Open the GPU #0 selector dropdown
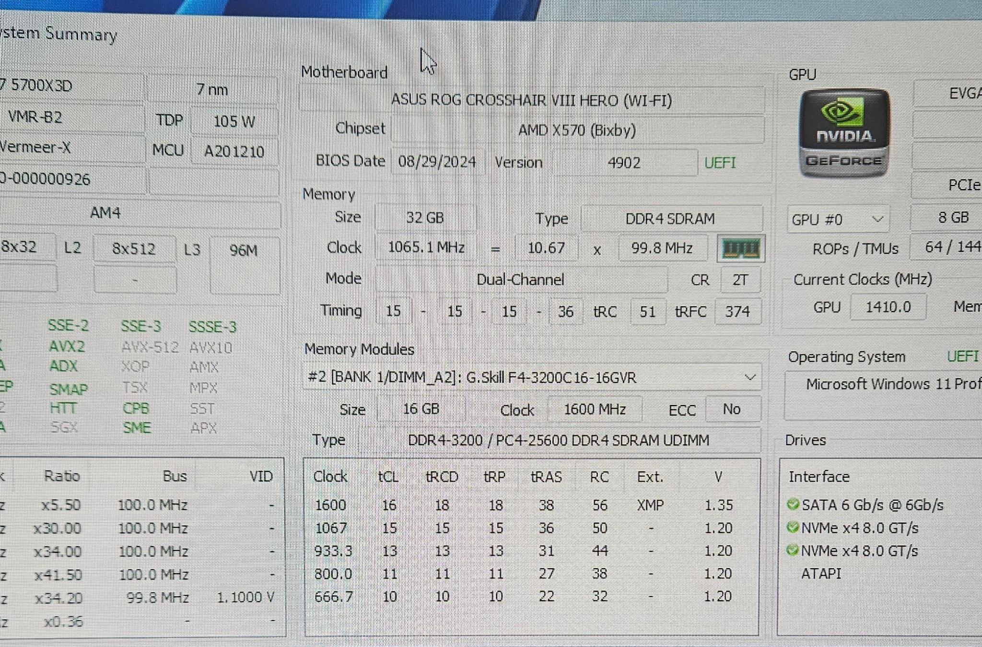Viewport: 982px width, 647px height. 838,219
